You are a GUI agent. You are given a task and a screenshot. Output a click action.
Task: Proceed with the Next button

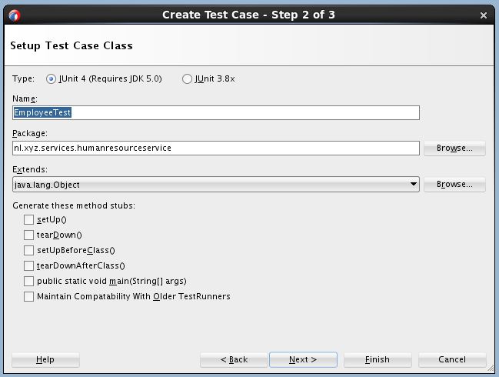coord(302,359)
